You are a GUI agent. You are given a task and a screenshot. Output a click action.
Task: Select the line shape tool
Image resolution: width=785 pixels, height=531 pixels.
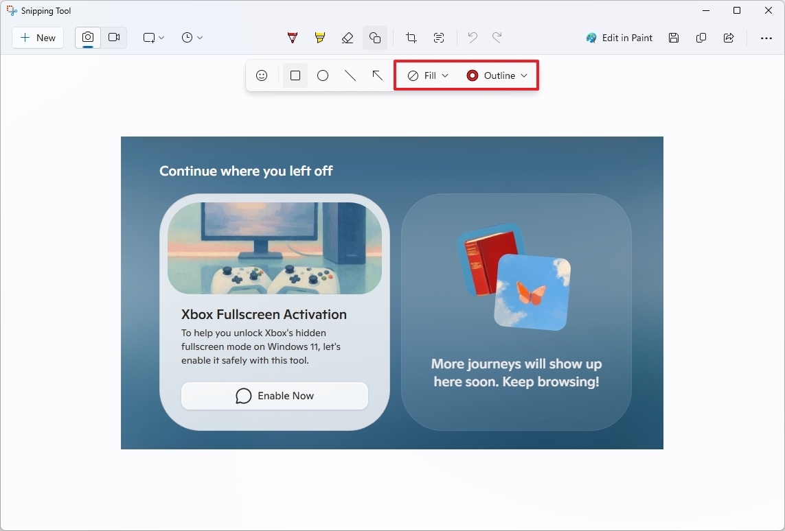(350, 75)
